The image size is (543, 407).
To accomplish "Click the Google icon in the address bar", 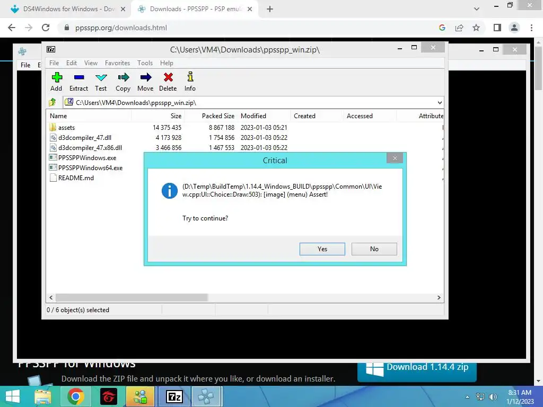I will (442, 28).
